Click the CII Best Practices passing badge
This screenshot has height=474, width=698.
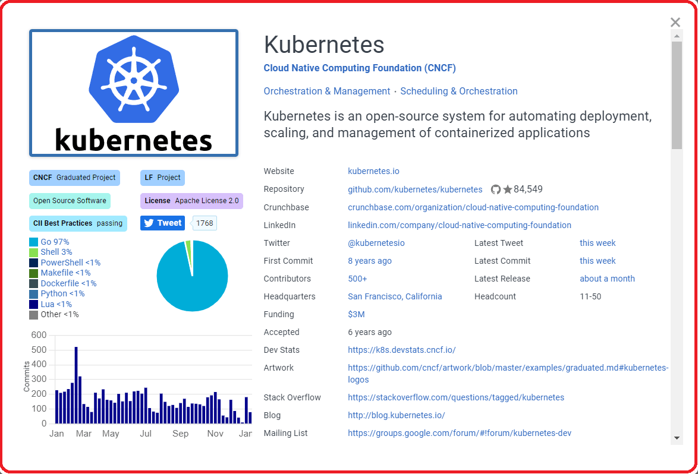[78, 223]
